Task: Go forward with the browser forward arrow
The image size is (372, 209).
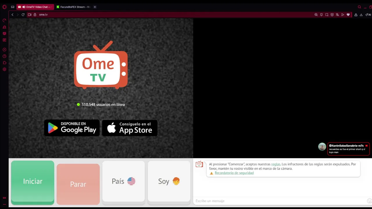Action: click(17, 15)
